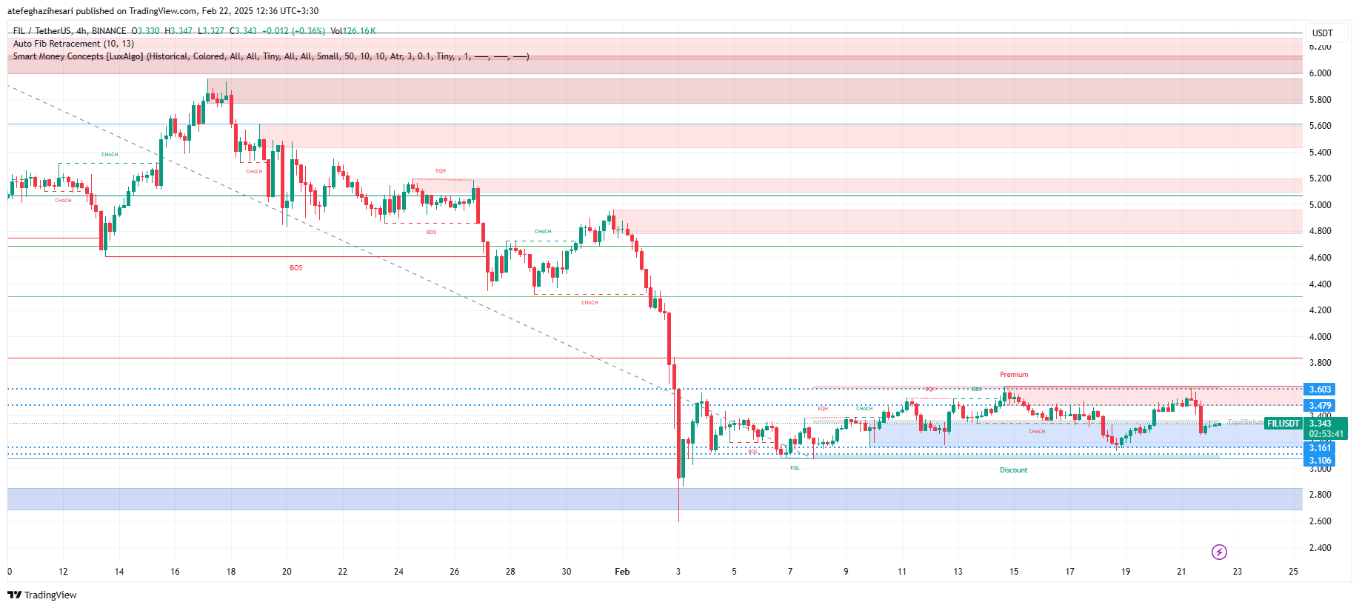
Task: Click the blue 3.106 price label
Action: click(1320, 461)
